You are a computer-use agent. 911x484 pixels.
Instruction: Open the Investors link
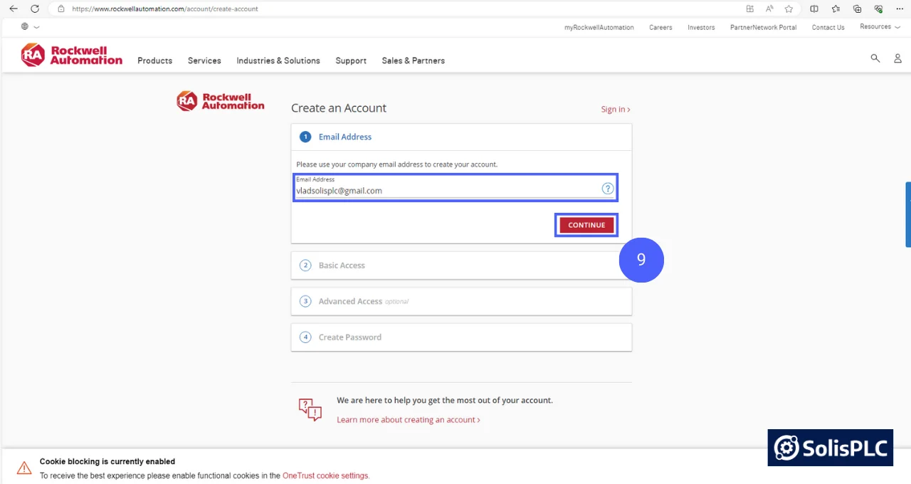click(x=701, y=27)
